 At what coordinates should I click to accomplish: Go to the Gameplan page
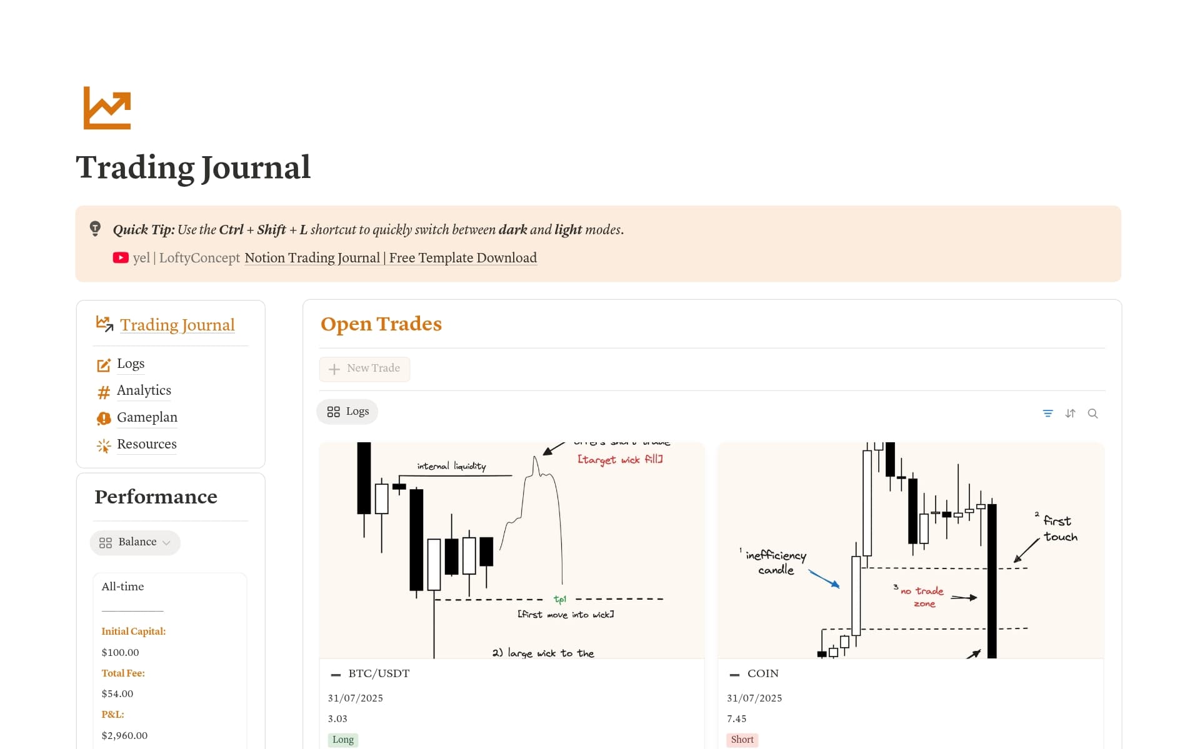pyautogui.click(x=147, y=417)
